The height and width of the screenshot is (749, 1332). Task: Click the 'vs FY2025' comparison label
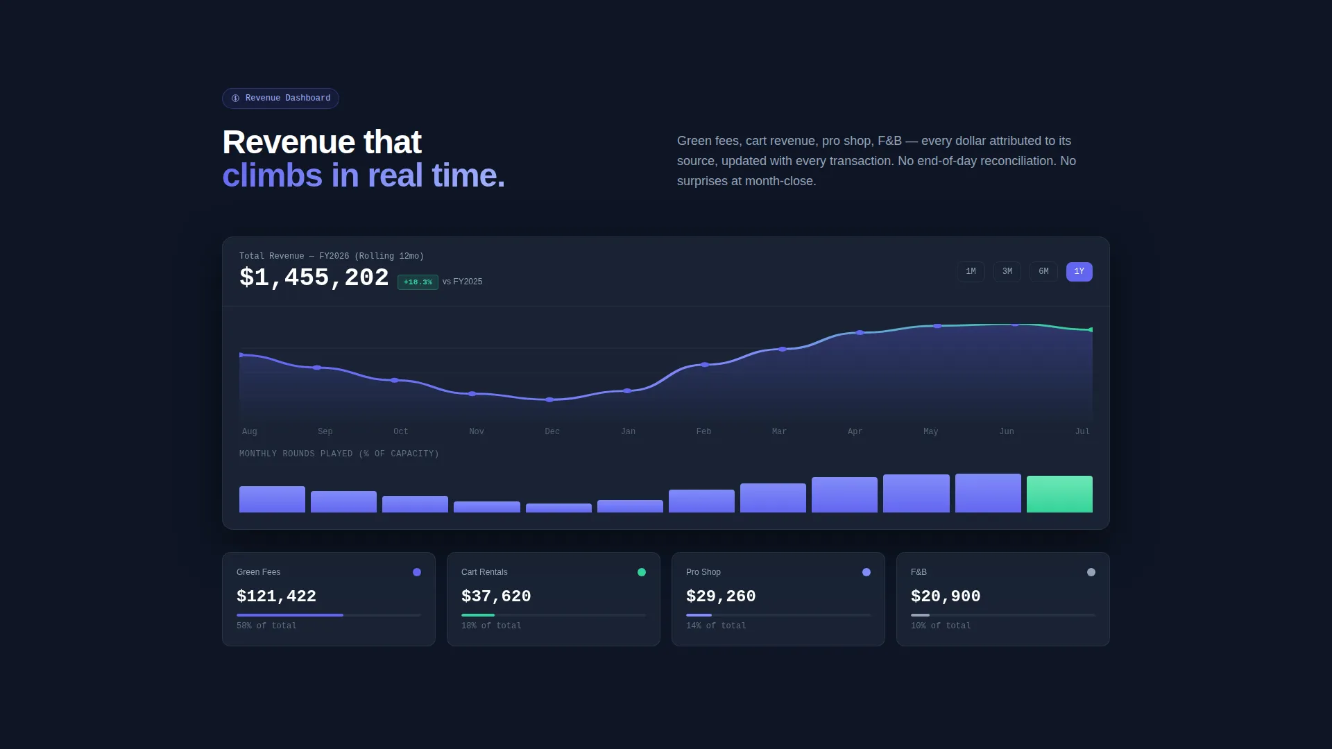click(462, 282)
